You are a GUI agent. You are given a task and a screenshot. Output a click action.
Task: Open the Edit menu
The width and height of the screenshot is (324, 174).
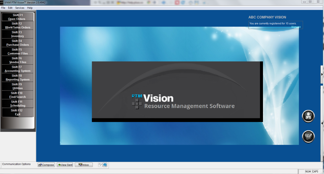coord(10,8)
